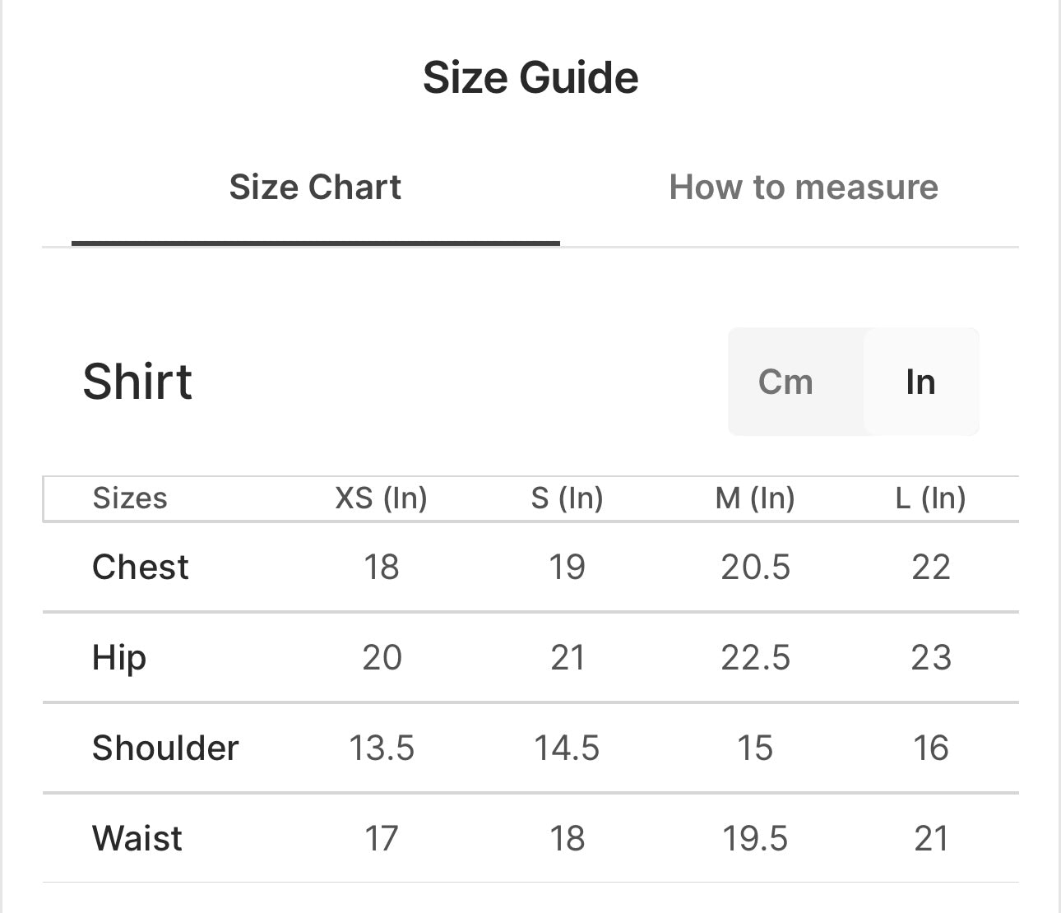Select the In unit option
This screenshot has width=1061, height=913.
(920, 382)
